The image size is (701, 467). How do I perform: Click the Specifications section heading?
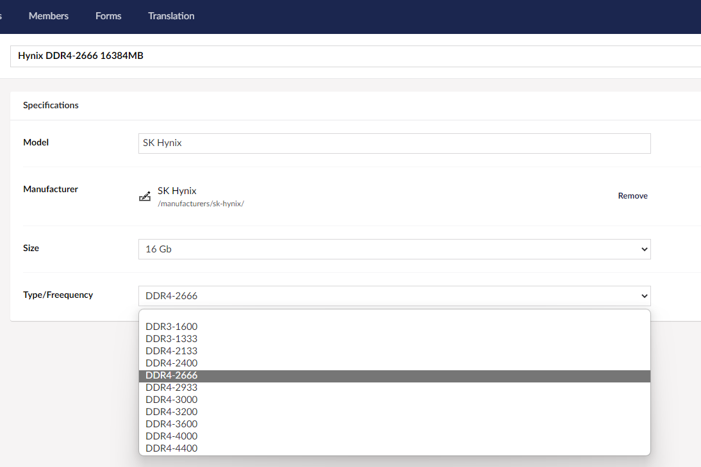click(51, 106)
